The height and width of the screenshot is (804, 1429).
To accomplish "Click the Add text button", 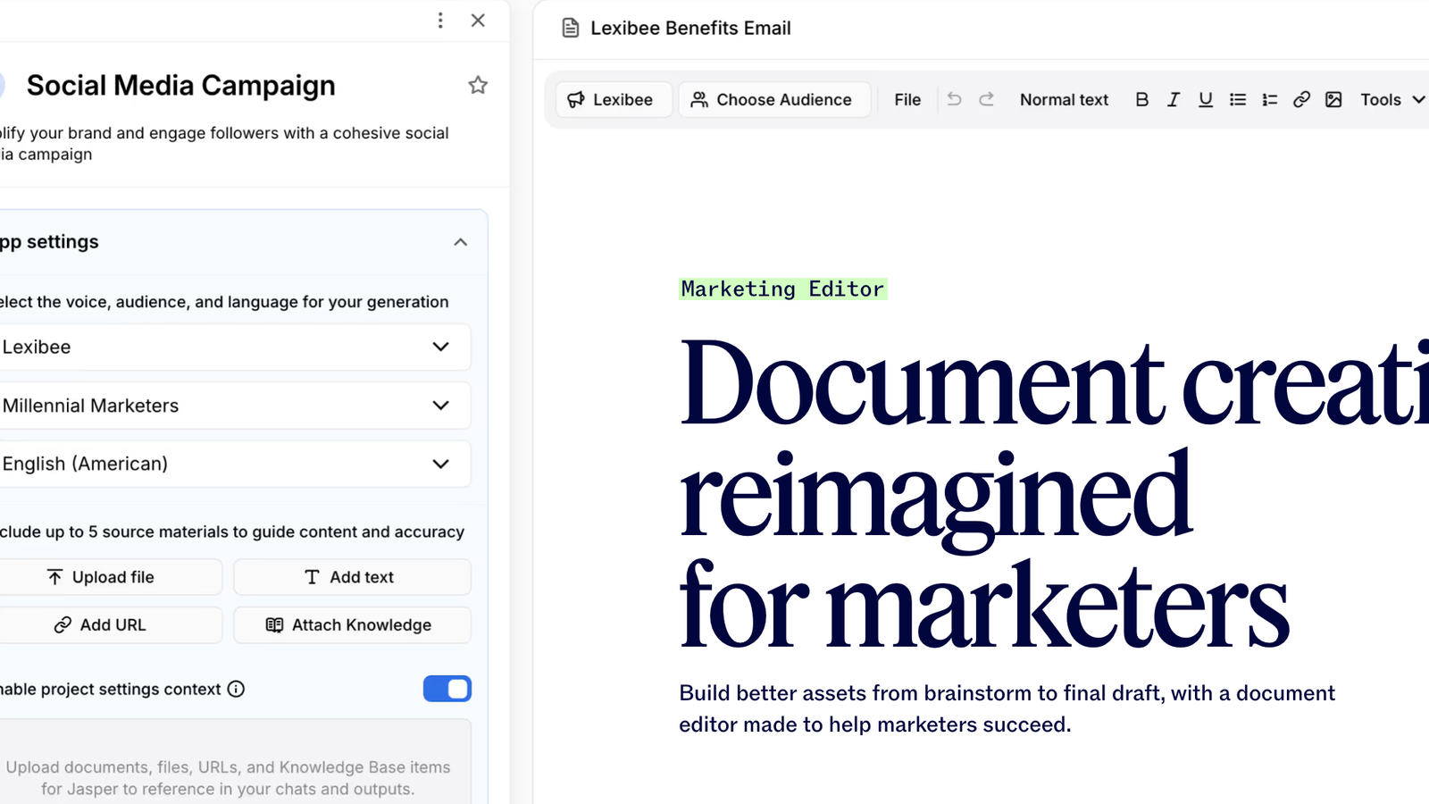I will 352,577.
